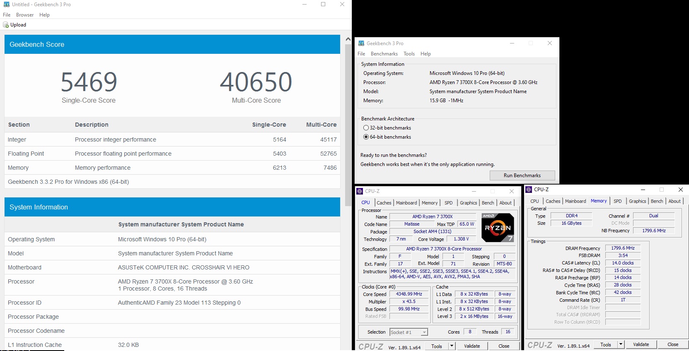Open File menu in Geekbench results window
Screen dimensions: 689x351
[x=7, y=15]
